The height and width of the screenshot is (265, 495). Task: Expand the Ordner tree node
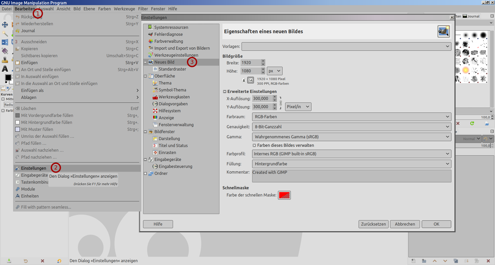[x=145, y=174]
